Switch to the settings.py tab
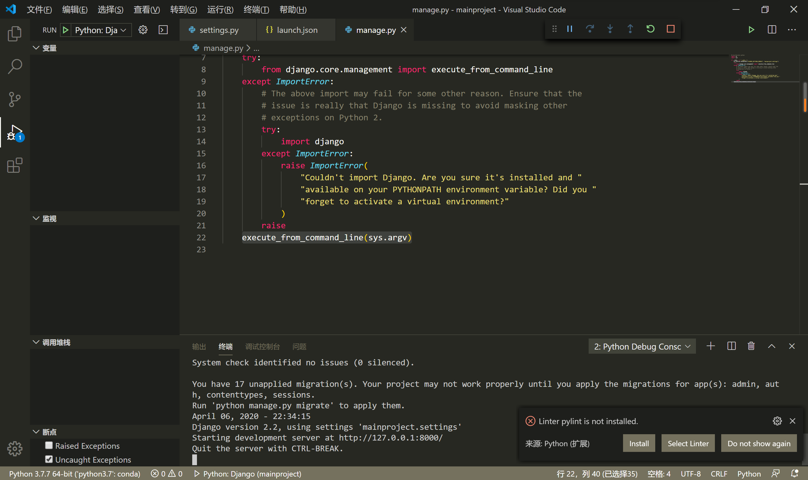808x480 pixels. [x=219, y=30]
